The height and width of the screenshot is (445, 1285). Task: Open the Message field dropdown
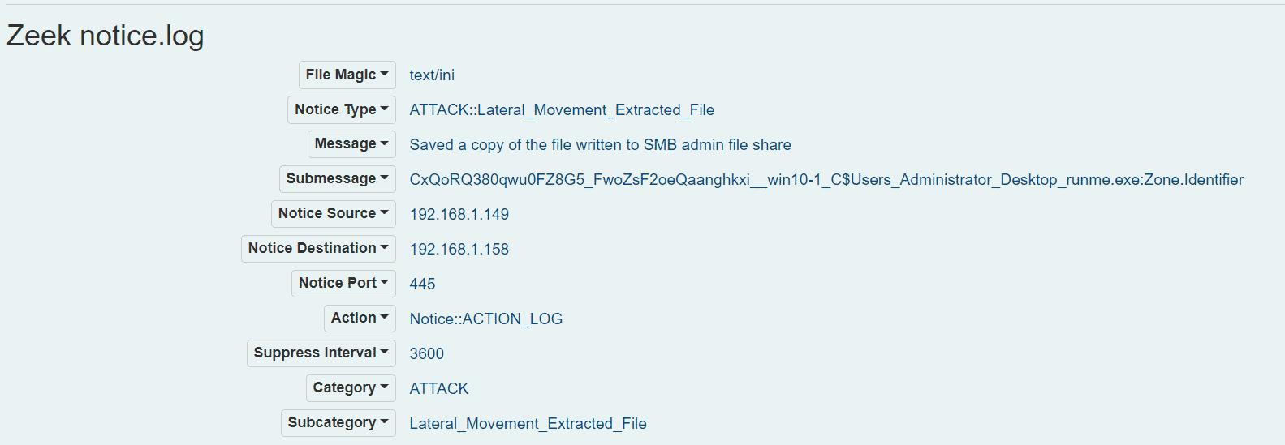point(351,144)
